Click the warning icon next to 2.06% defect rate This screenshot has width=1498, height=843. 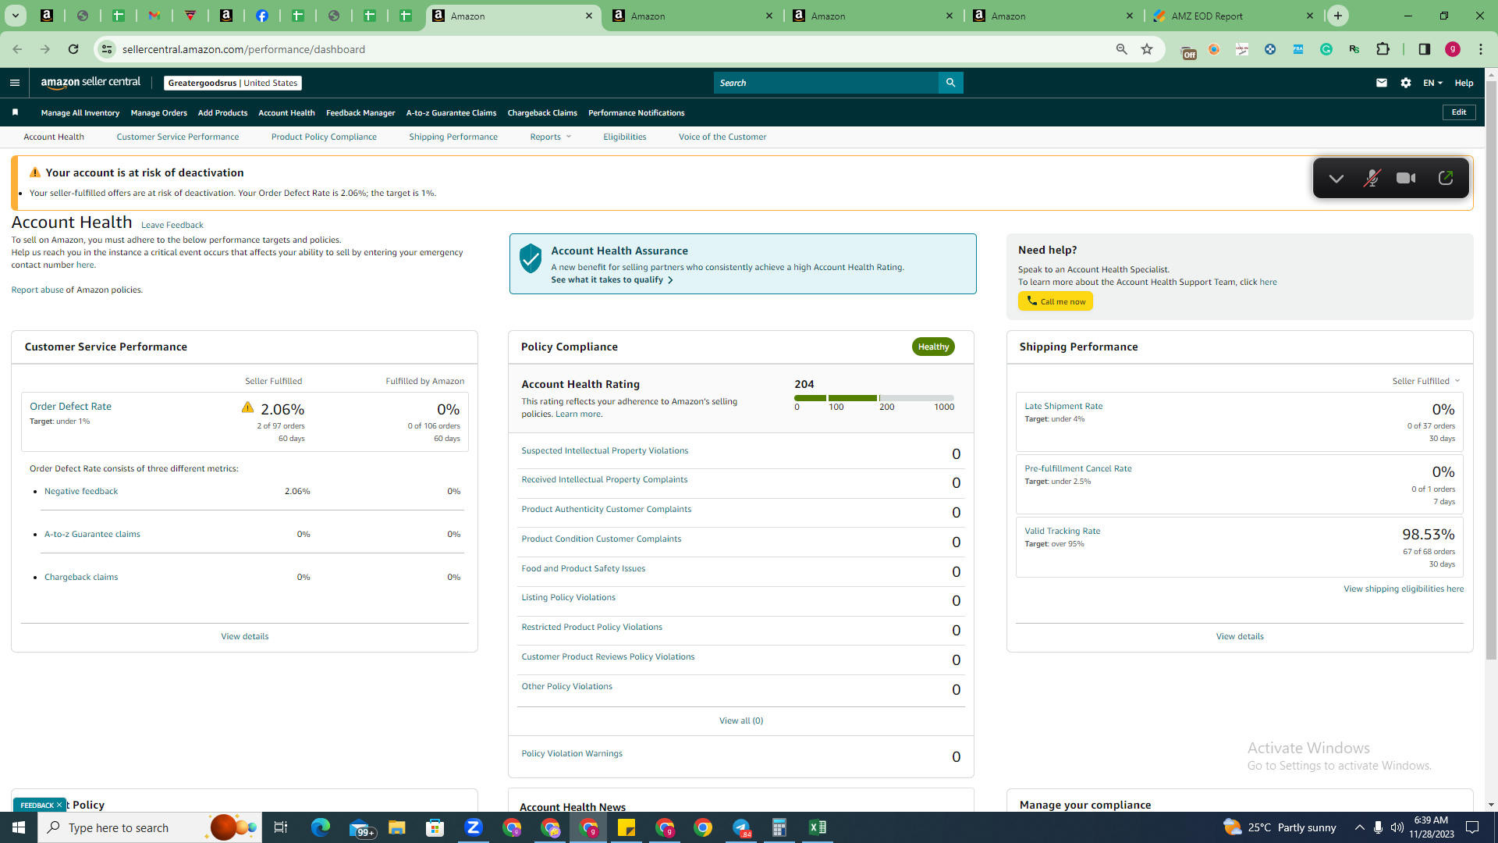point(247,407)
